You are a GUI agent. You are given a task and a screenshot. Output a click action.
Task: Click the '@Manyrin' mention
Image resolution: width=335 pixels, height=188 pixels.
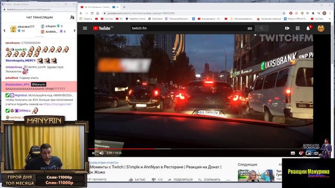coord(39,85)
